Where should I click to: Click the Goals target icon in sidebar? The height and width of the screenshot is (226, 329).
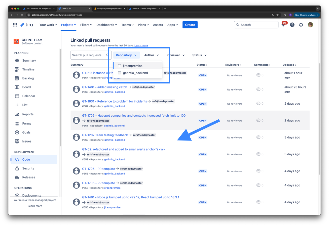[x=17, y=132]
